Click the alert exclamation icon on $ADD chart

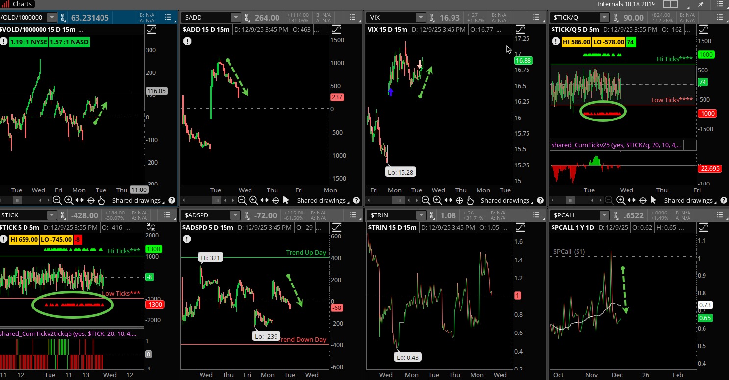[187, 42]
